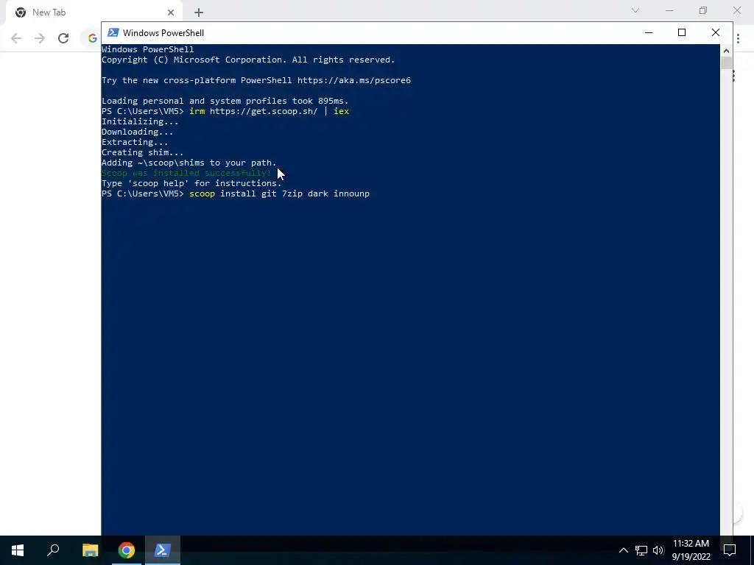Image resolution: width=754 pixels, height=565 pixels.
Task: Open the Action Center notifications icon
Action: coord(730,550)
